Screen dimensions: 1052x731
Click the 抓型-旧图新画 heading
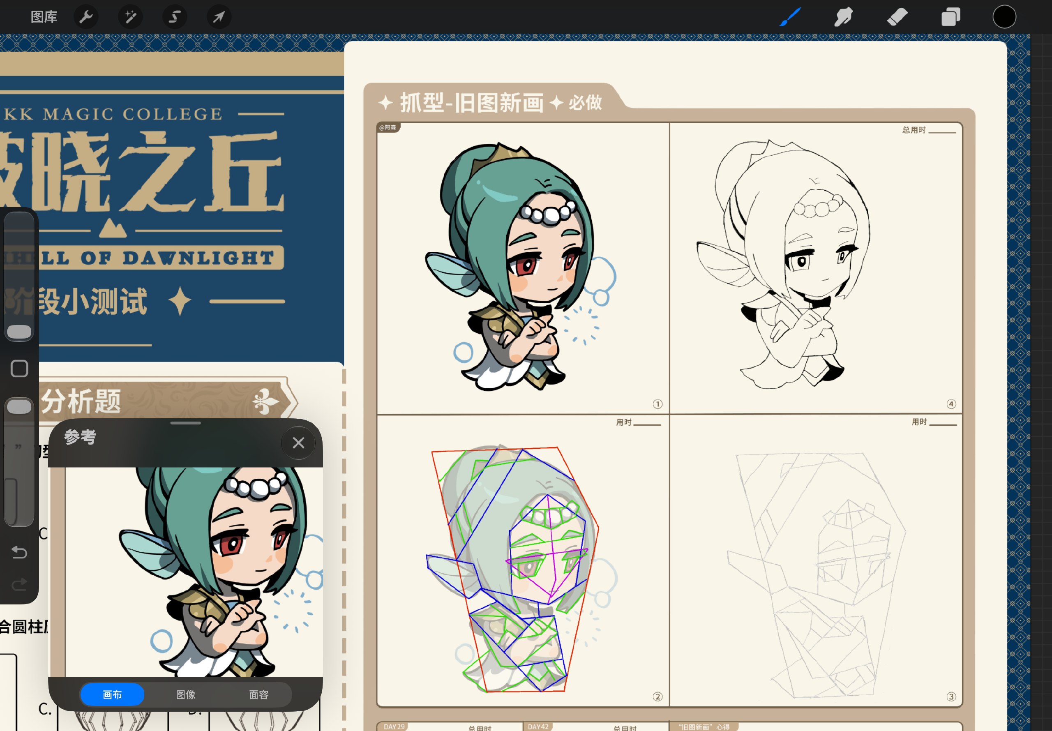472,103
